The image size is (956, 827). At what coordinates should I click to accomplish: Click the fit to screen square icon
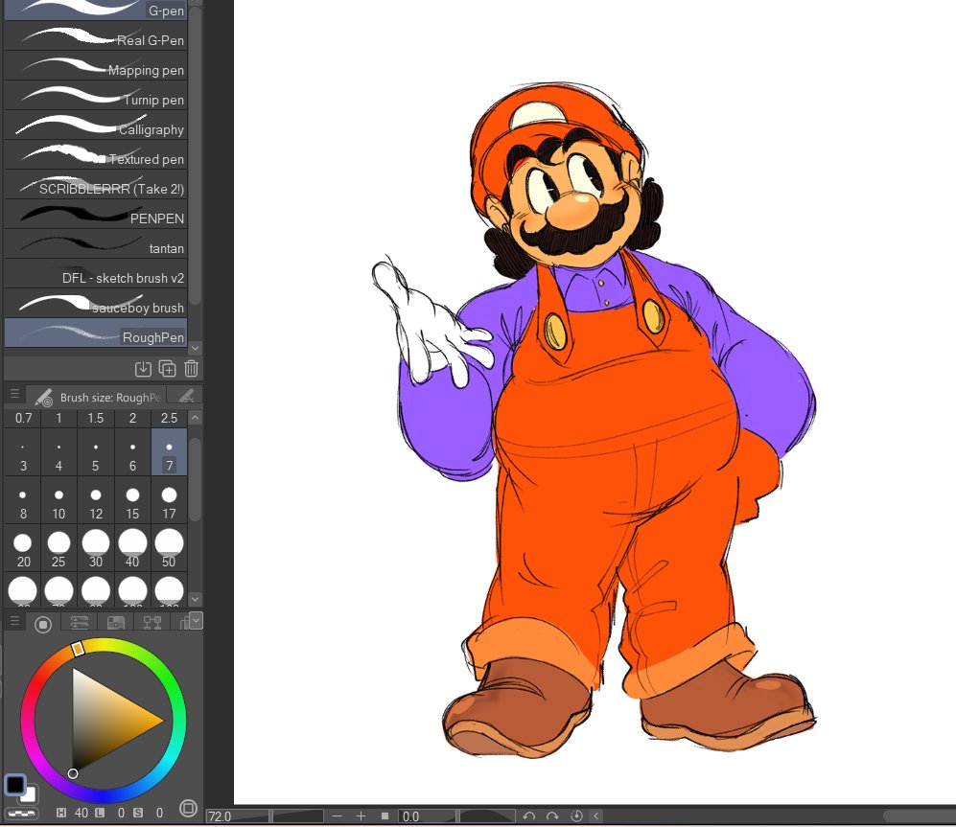click(385, 816)
